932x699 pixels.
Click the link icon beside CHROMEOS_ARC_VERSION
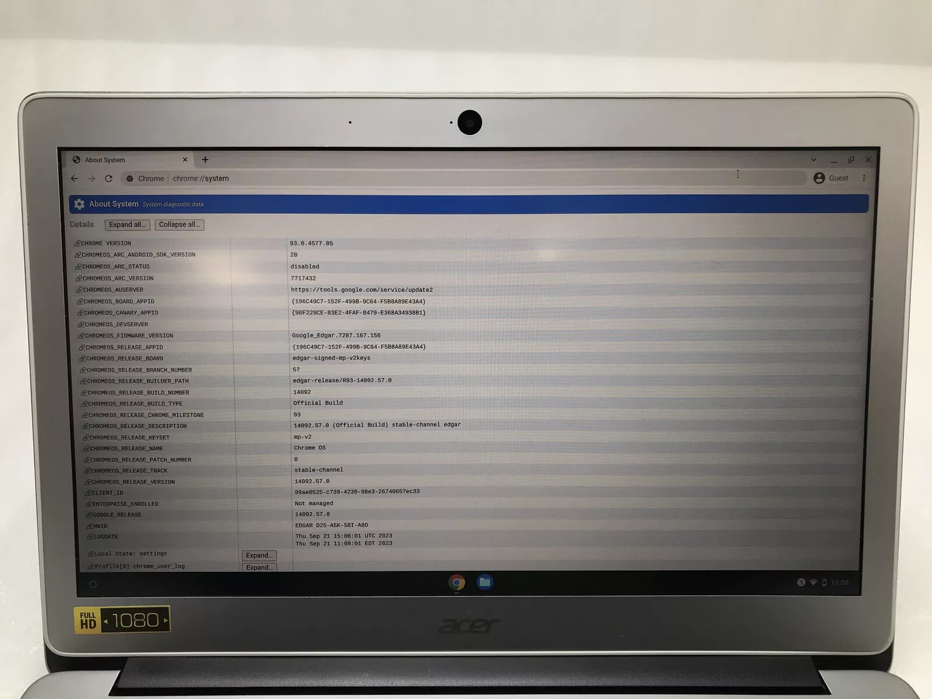(x=79, y=278)
